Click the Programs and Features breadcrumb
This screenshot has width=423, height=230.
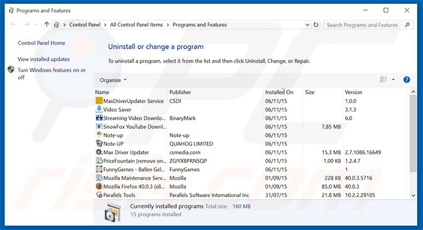(x=200, y=25)
